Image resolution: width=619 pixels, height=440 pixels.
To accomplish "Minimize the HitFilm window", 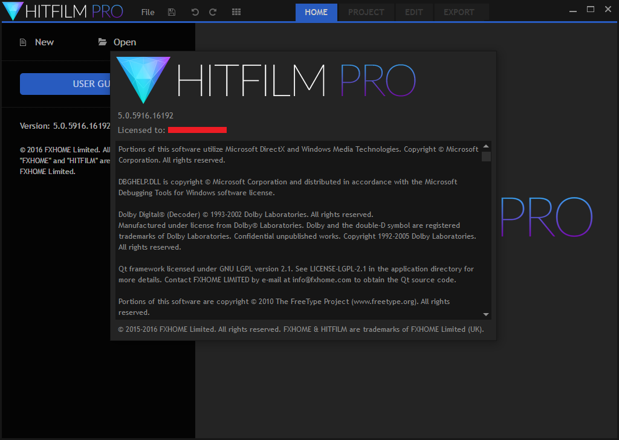I will coord(573,10).
